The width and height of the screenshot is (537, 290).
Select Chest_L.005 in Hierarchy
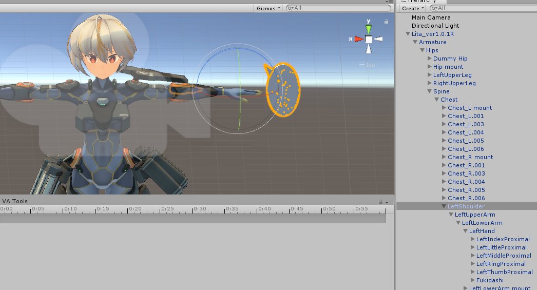(x=466, y=141)
